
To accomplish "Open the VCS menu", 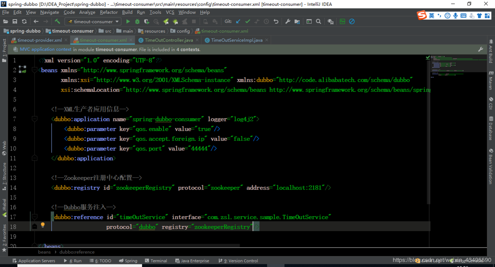I will (x=170, y=12).
